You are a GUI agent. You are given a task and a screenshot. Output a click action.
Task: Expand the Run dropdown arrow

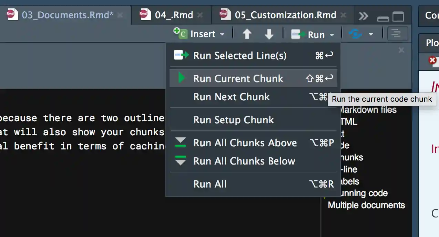pyautogui.click(x=332, y=35)
